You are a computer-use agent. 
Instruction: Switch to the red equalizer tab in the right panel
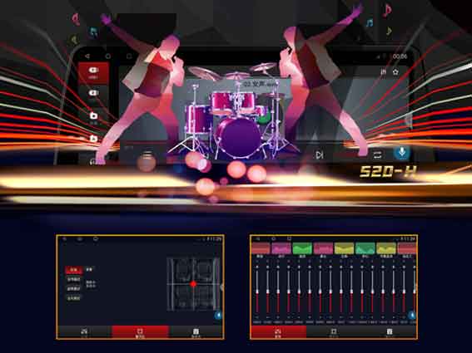click(278, 332)
